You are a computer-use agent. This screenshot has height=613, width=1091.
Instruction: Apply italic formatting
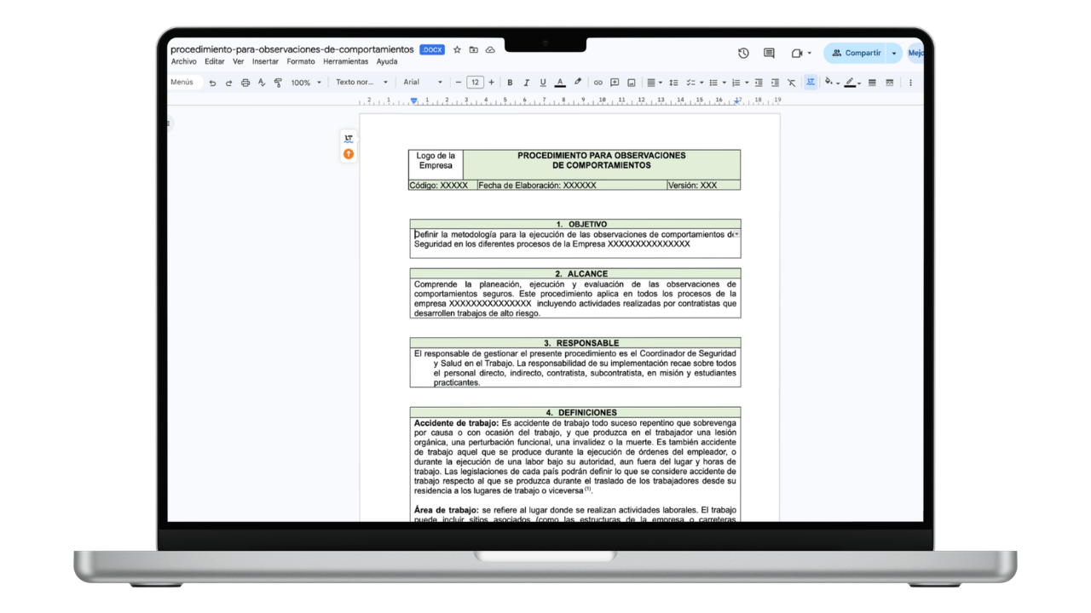point(527,83)
